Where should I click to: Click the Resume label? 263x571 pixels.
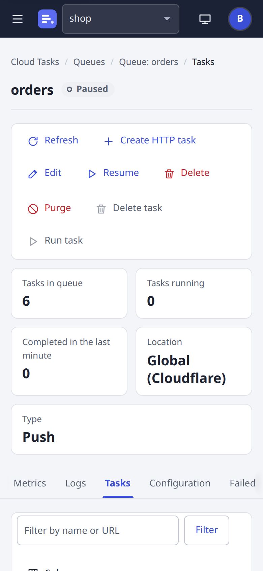click(x=121, y=173)
